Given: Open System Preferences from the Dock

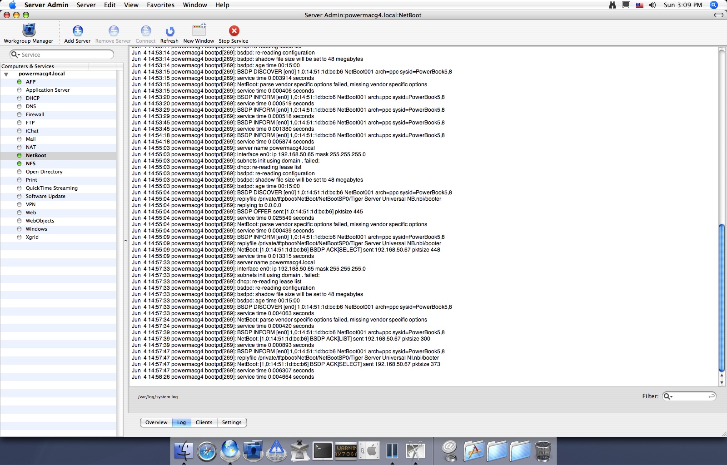Looking at the screenshot, I should pyautogui.click(x=369, y=450).
